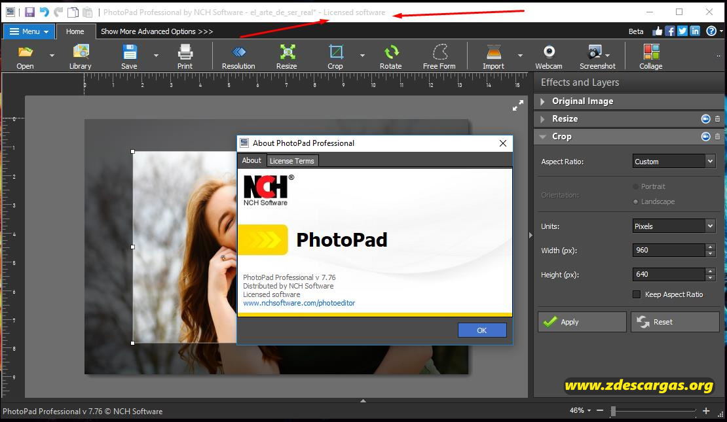Toggle visibility of Resize layer
The height and width of the screenshot is (422, 727).
click(705, 119)
